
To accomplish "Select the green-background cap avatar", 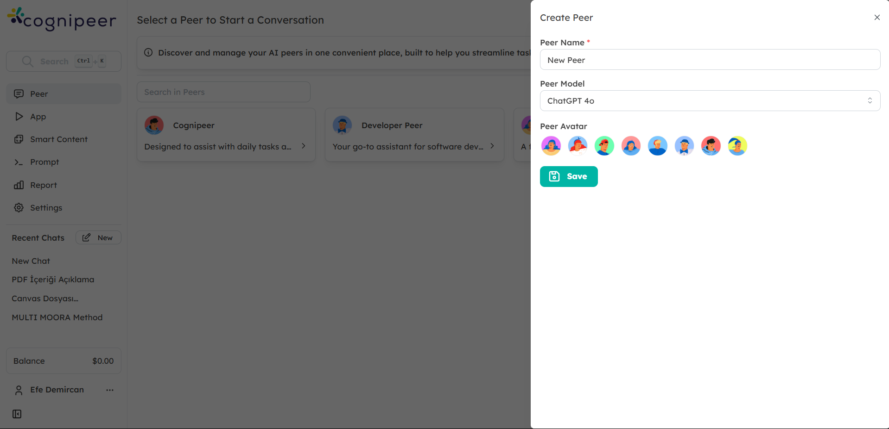I will (x=604, y=145).
